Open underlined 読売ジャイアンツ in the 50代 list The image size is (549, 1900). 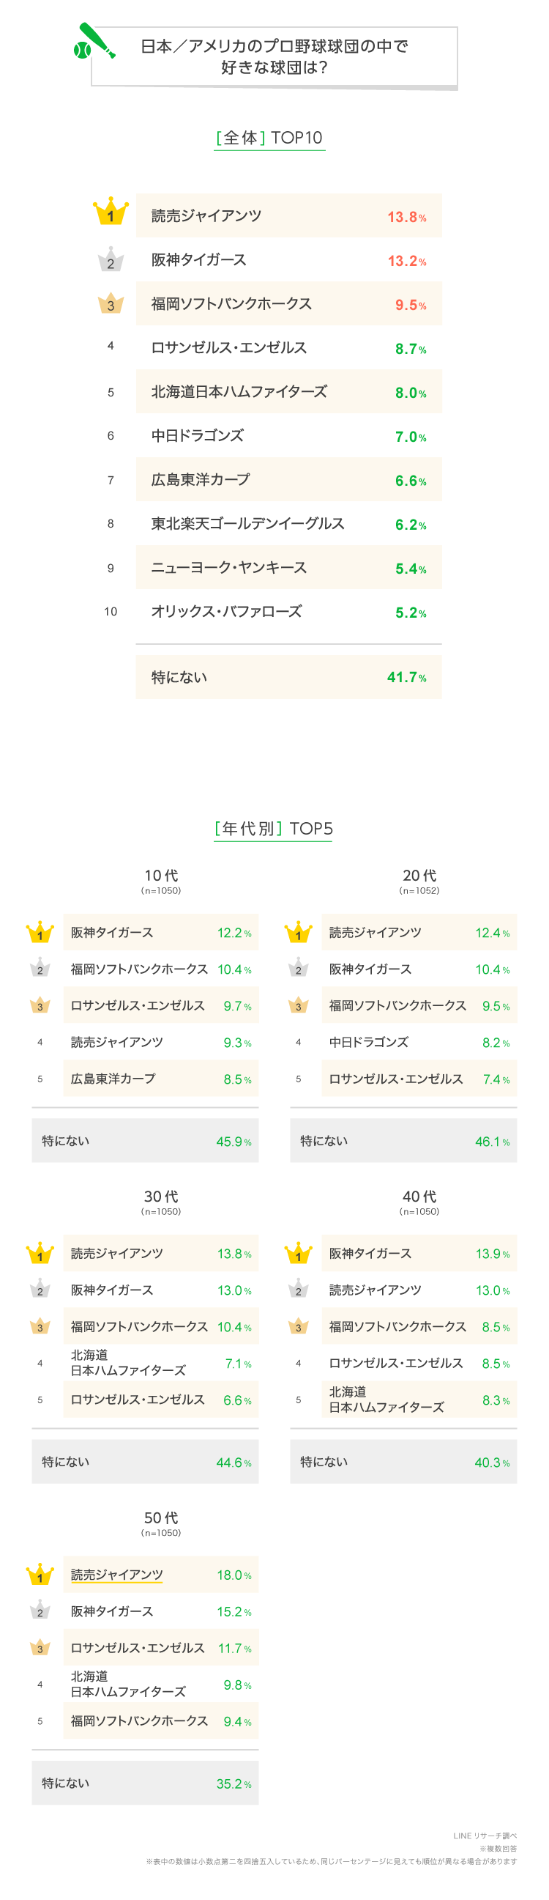click(x=116, y=1575)
